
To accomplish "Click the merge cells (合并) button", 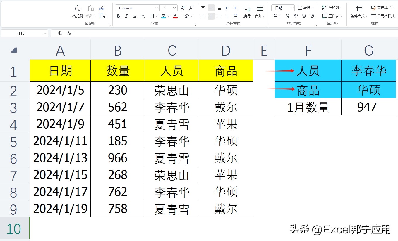I will [x=260, y=11].
